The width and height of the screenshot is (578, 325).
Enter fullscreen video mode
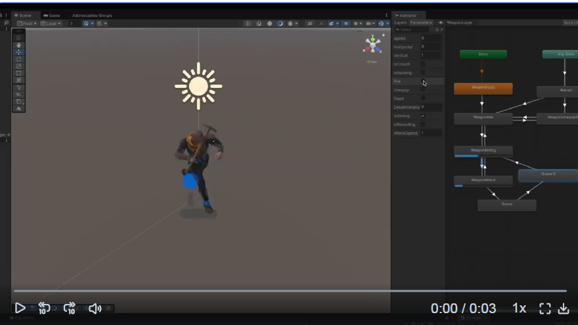tap(545, 309)
